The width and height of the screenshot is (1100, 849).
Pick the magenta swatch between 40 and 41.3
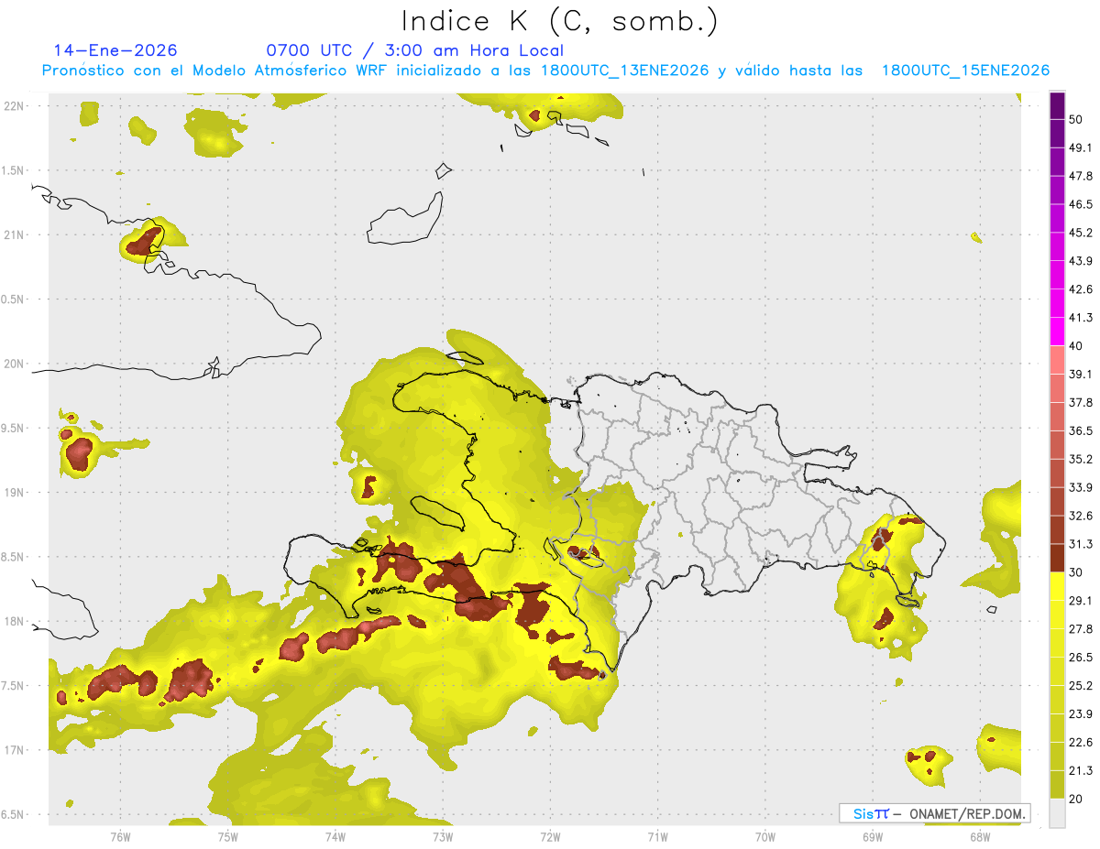(x=1057, y=332)
